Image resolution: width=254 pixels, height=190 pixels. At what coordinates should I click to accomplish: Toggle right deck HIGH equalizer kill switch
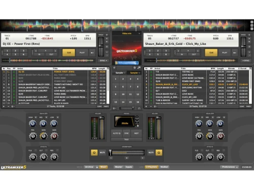[x=202, y=117]
